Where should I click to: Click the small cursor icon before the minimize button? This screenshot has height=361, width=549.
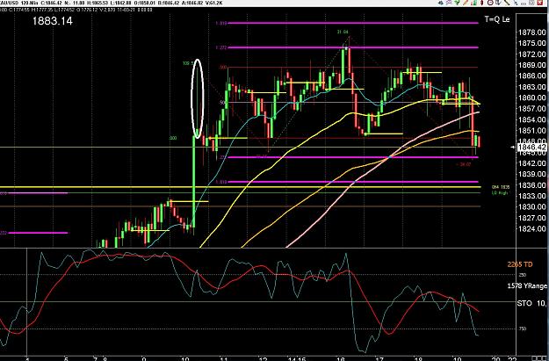coord(516,3)
